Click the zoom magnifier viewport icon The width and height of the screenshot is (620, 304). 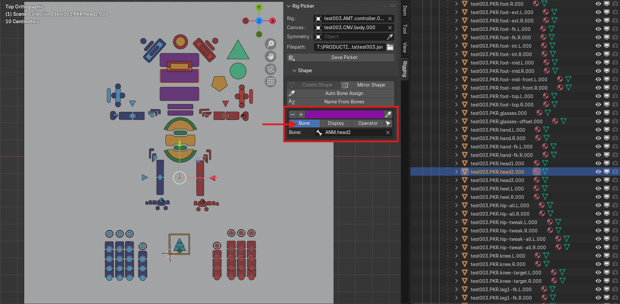tap(271, 44)
